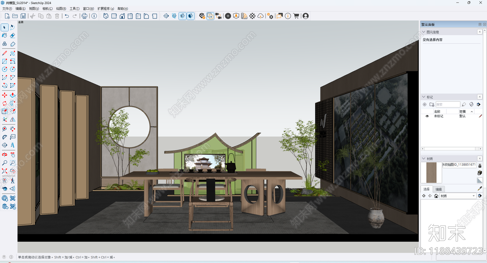Open the 材质 library dropdown

458,196
